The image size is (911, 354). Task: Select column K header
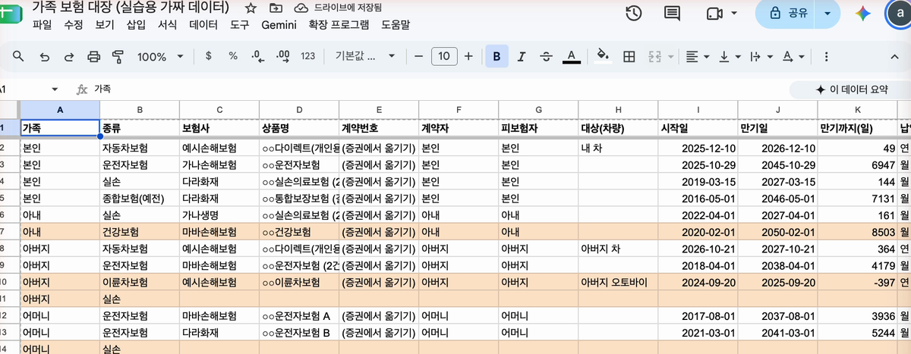pos(857,109)
